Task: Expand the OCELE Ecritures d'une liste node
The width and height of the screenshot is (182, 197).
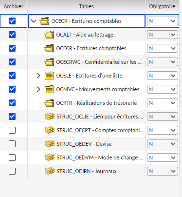Action: coord(38,76)
